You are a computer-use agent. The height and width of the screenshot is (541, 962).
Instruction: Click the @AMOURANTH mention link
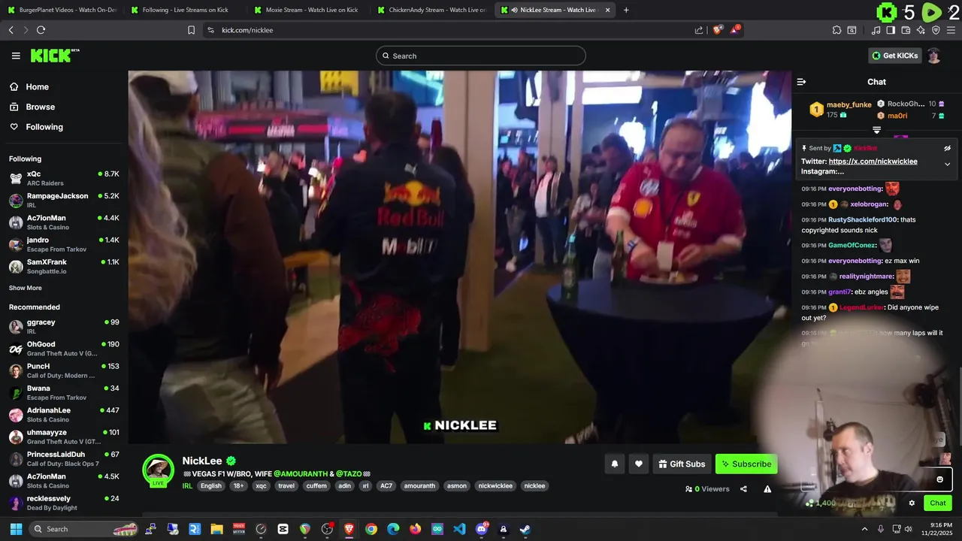(x=301, y=474)
